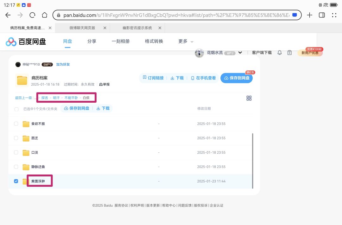Viewport: 342px width, 225px height.
Task: Click the 明汗 breadcrumb
Action: point(56,98)
